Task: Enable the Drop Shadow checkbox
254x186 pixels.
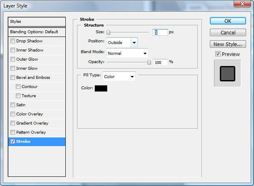Action: point(12,41)
